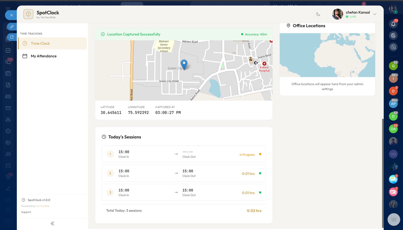403x230 pixels.
Task: Close the SpotClock panel with X button
Action: point(11,15)
